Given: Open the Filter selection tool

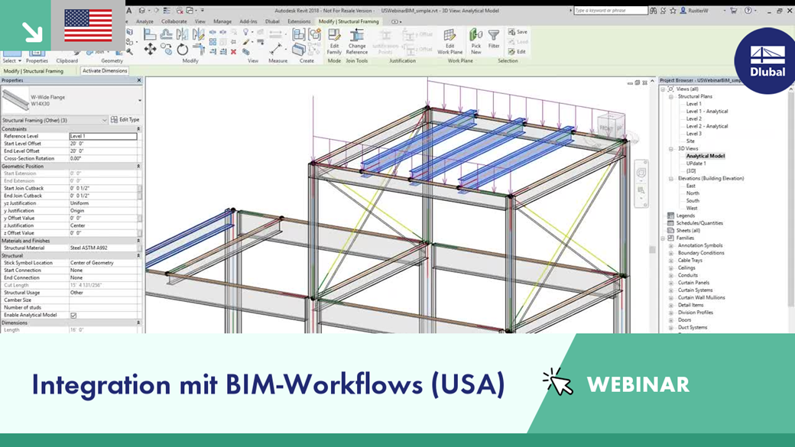Looking at the screenshot, I should [494, 39].
